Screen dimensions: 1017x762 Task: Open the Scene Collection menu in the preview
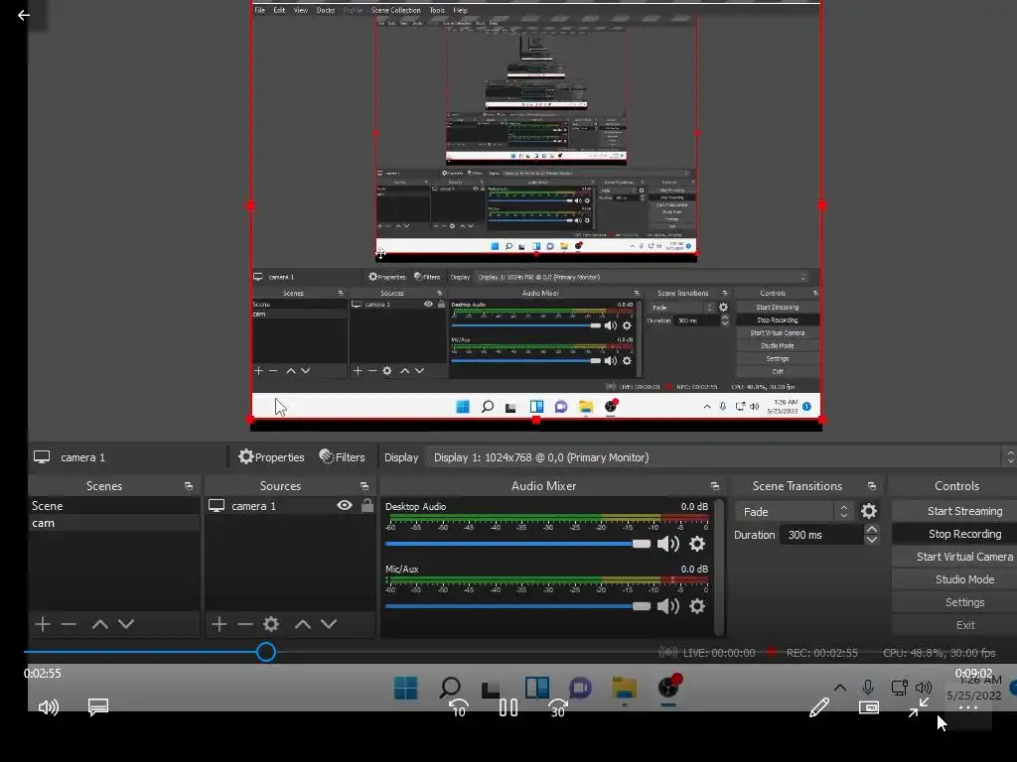[395, 10]
